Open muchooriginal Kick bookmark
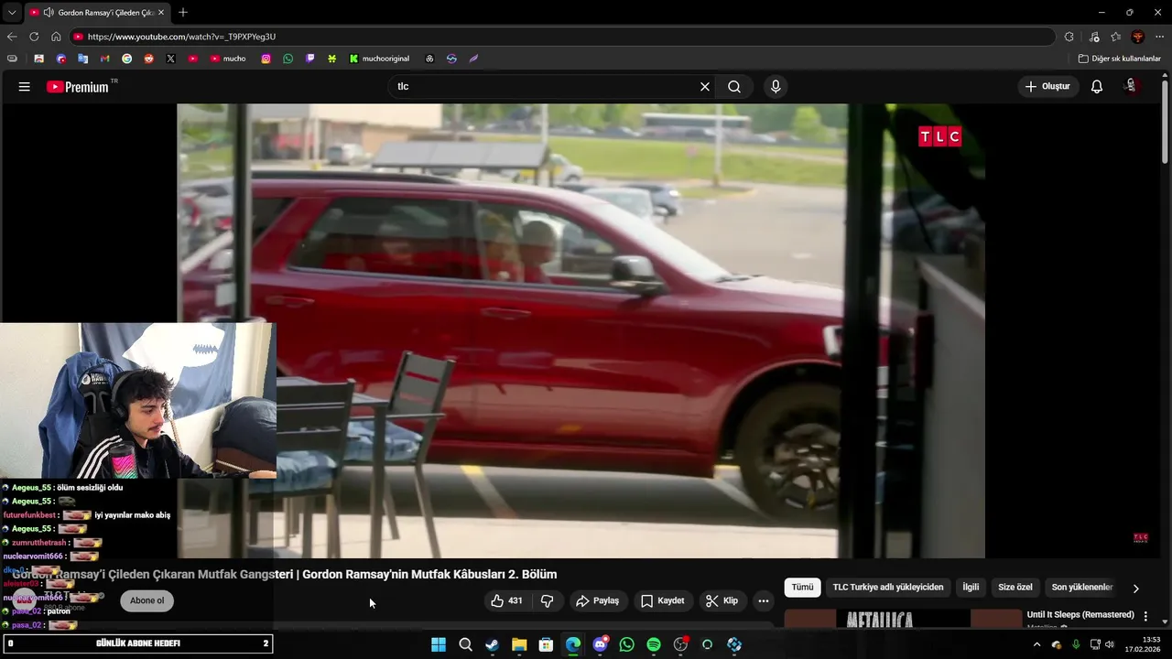Viewport: 1172px width, 659px height. [x=379, y=59]
